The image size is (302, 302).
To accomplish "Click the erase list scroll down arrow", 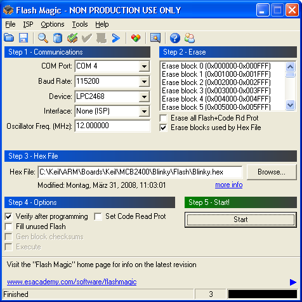I will (x=290, y=105).
